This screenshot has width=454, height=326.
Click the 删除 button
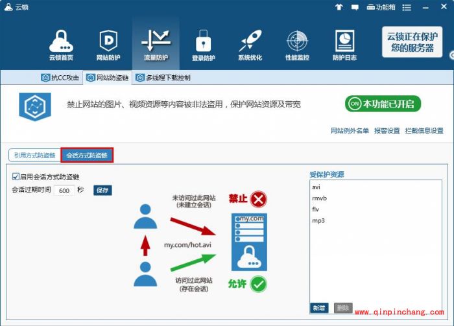[343, 308]
